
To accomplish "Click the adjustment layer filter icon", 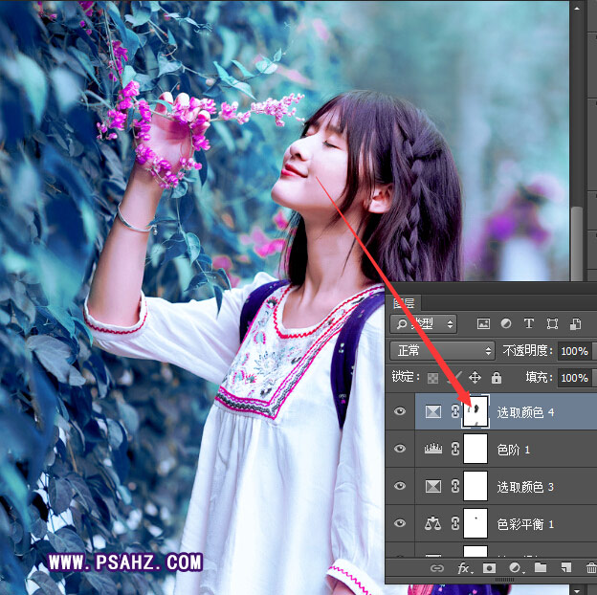I will [x=506, y=324].
